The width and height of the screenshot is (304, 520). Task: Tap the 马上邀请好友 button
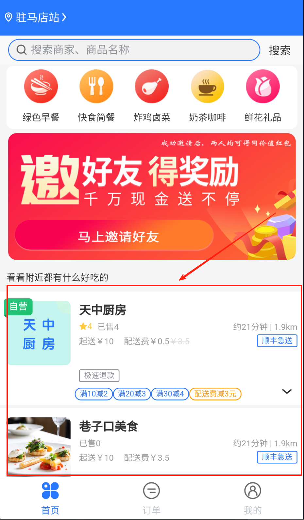pos(114,235)
